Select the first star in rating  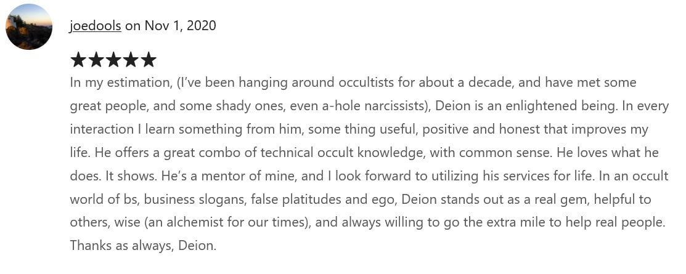(x=78, y=60)
